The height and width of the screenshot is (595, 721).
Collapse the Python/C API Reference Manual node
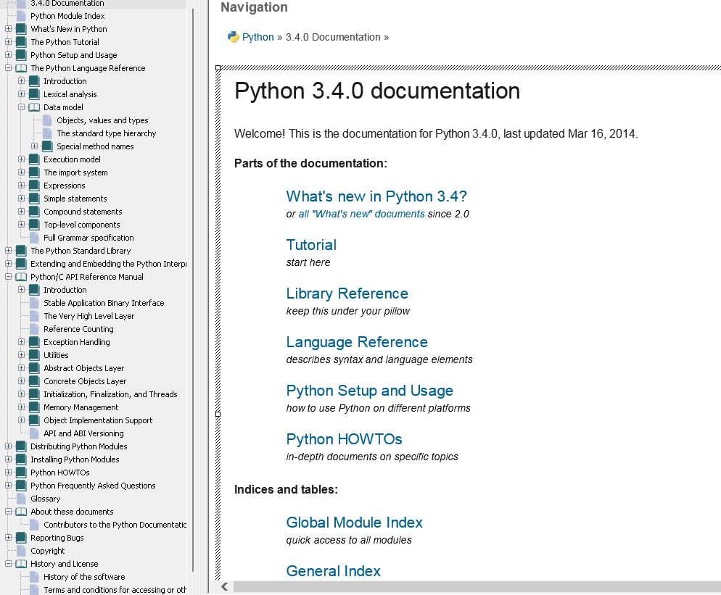8,277
